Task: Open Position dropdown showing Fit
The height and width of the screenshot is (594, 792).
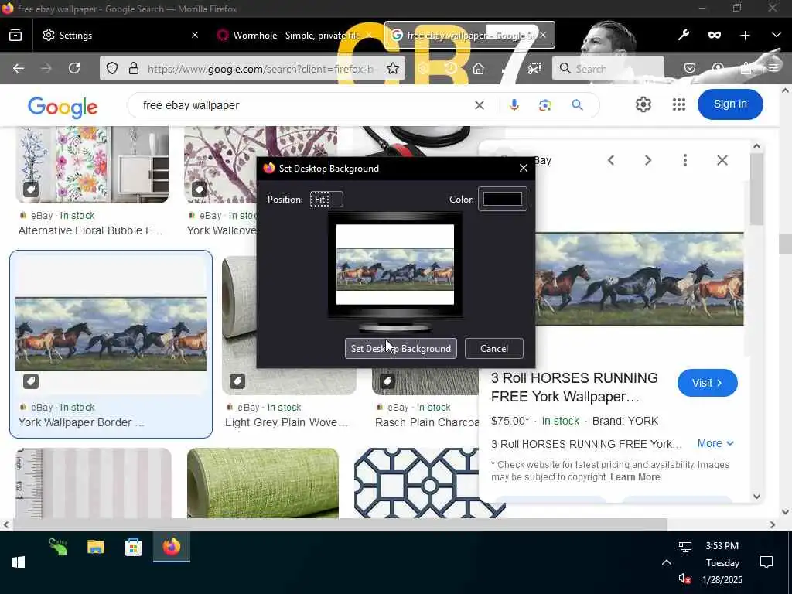Action: (x=326, y=199)
